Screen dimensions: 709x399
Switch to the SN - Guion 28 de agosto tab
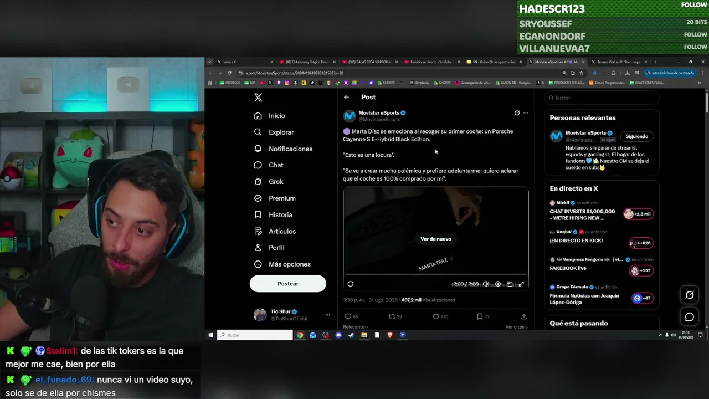[x=493, y=62]
